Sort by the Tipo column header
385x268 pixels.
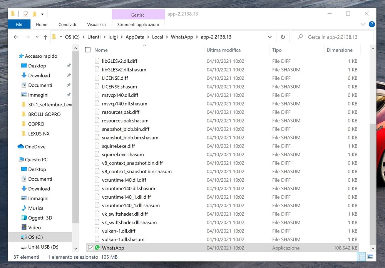pyautogui.click(x=277, y=50)
